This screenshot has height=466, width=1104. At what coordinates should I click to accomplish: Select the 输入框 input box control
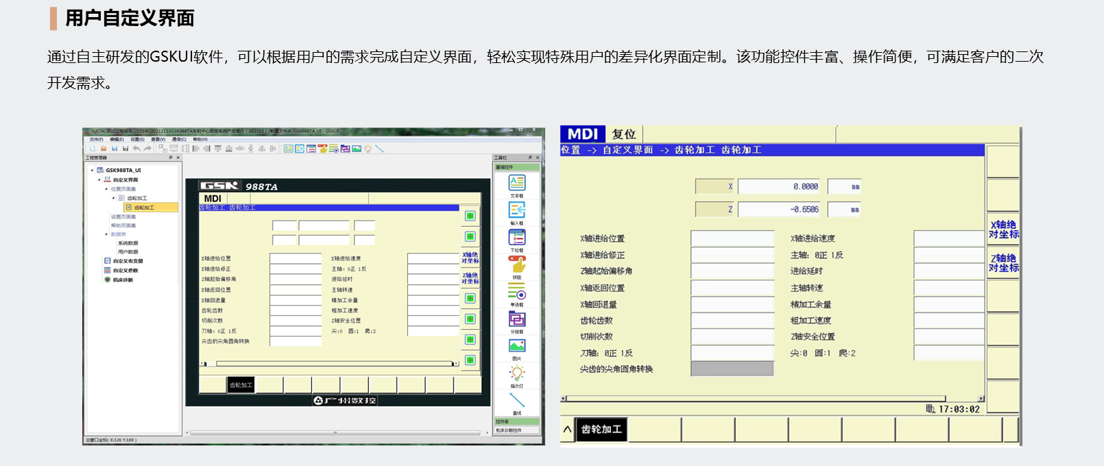(517, 210)
